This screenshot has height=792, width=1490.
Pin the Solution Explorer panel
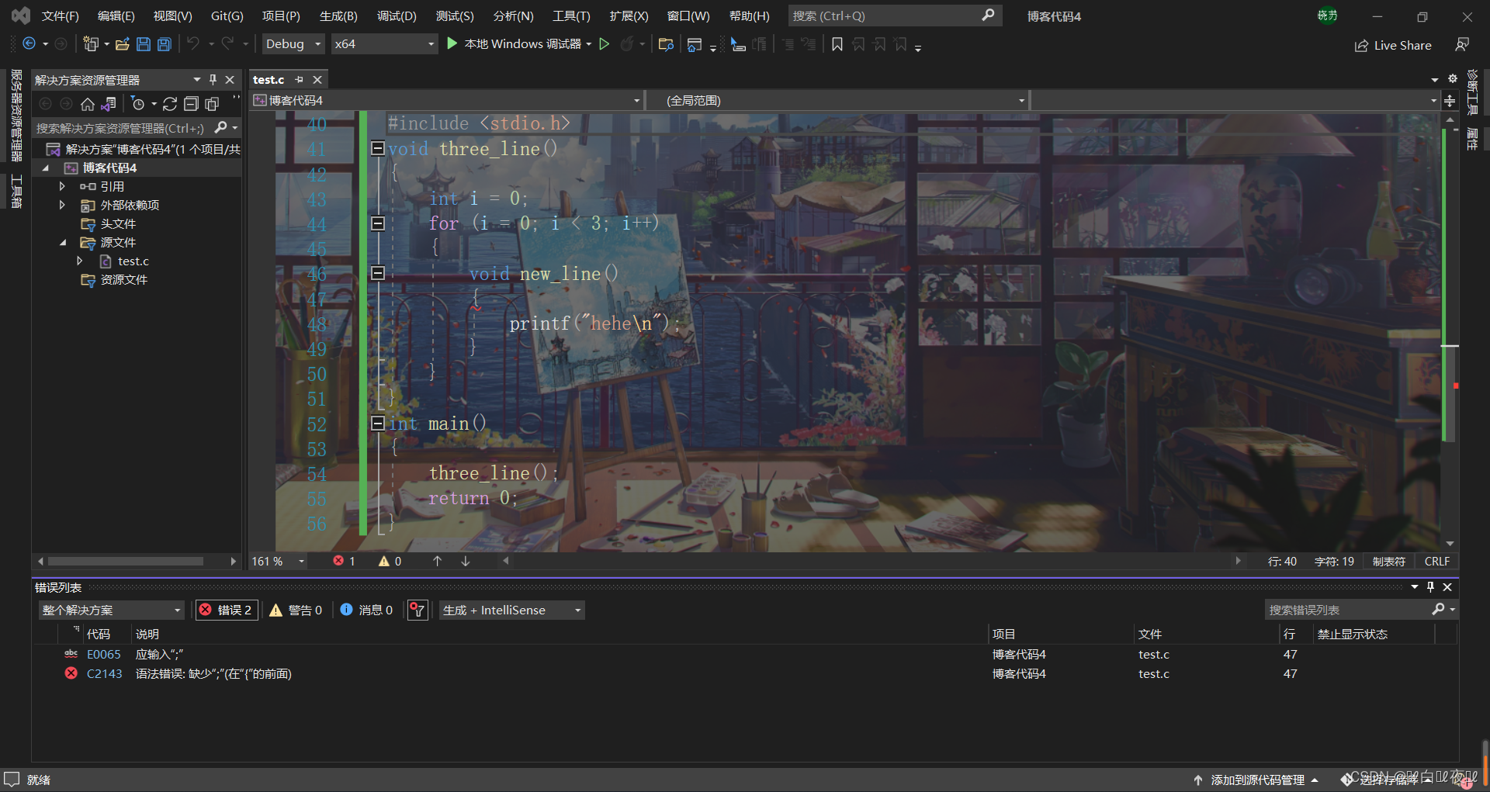213,80
